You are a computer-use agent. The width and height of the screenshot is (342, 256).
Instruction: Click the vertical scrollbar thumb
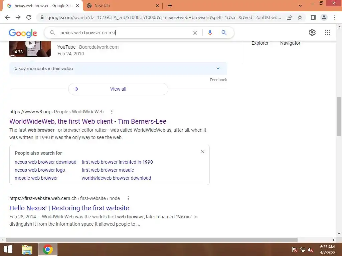339,117
